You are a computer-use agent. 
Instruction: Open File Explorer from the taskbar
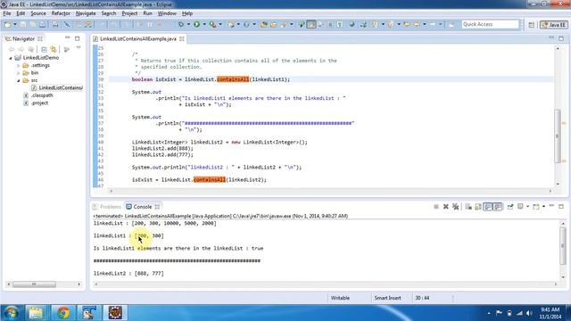(x=36, y=313)
